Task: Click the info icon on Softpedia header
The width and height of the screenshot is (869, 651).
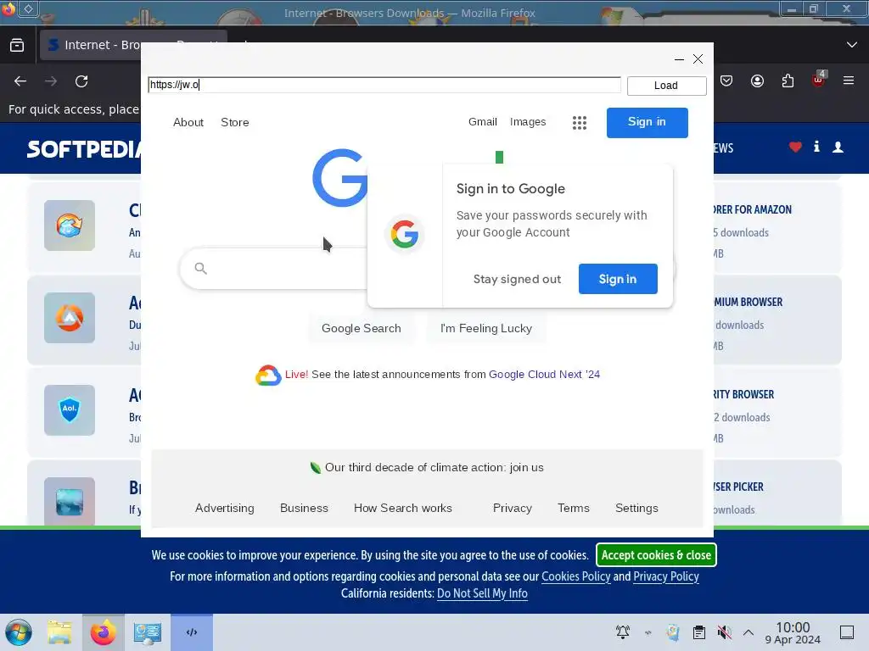Action: click(816, 147)
